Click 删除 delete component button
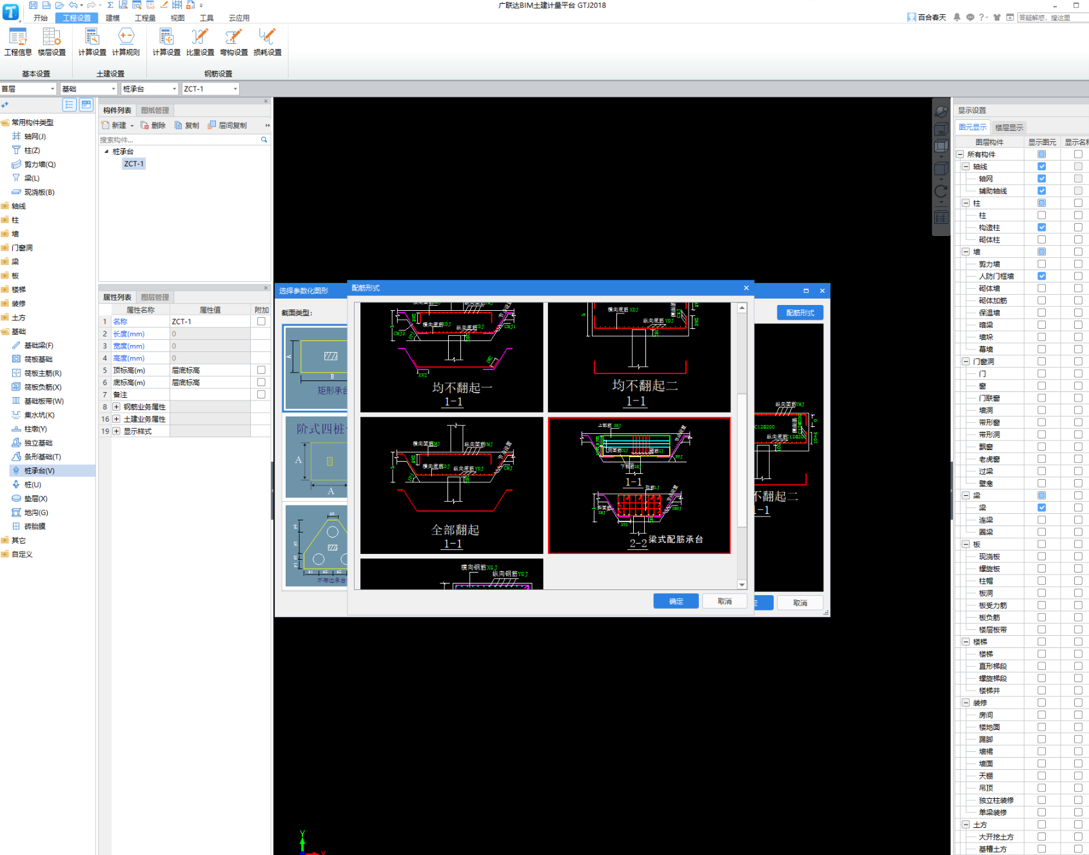The image size is (1089, 855). pos(153,126)
